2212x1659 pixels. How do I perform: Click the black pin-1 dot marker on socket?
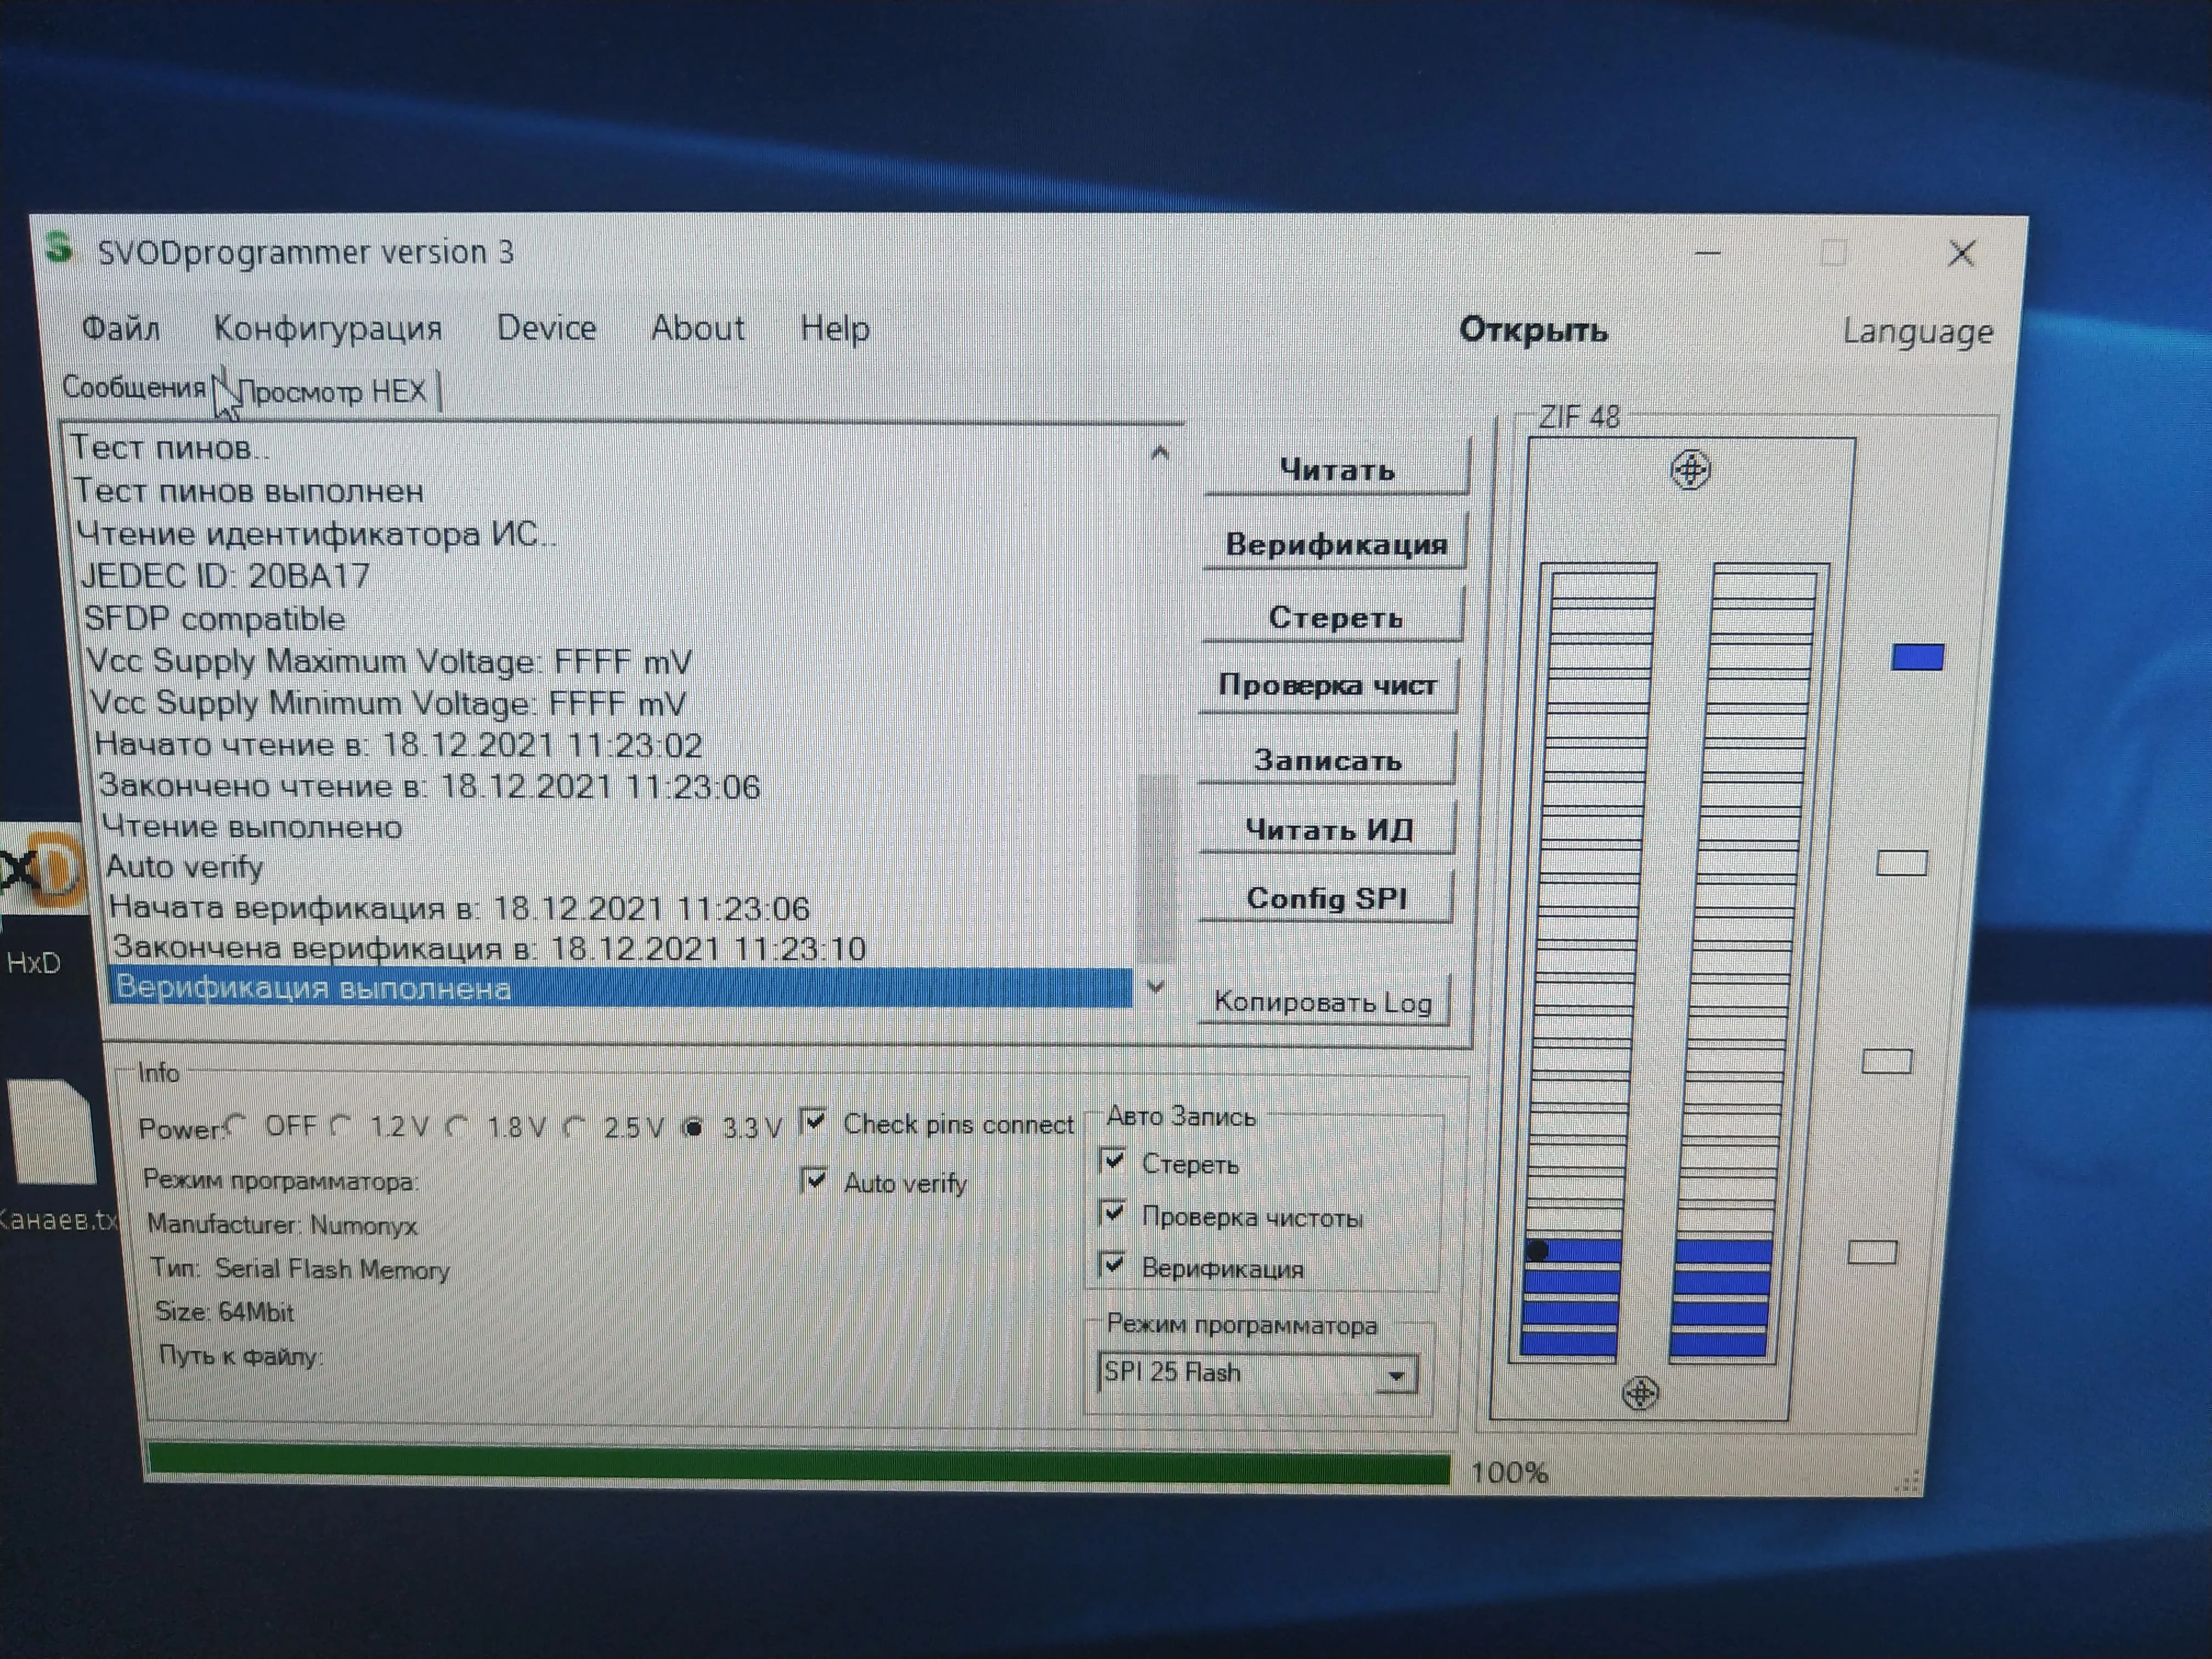[x=1538, y=1250]
